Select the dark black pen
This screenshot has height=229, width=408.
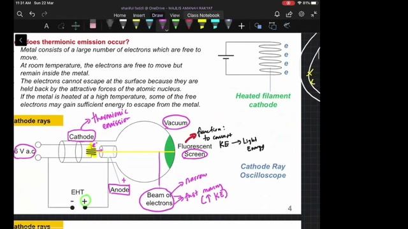tap(110, 24)
